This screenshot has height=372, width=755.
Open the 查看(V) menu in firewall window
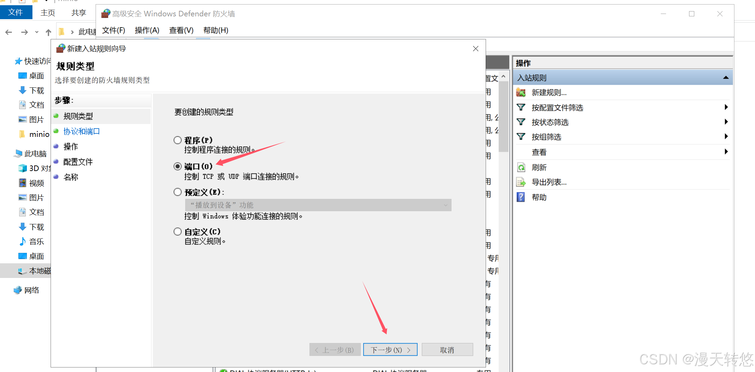pyautogui.click(x=181, y=30)
